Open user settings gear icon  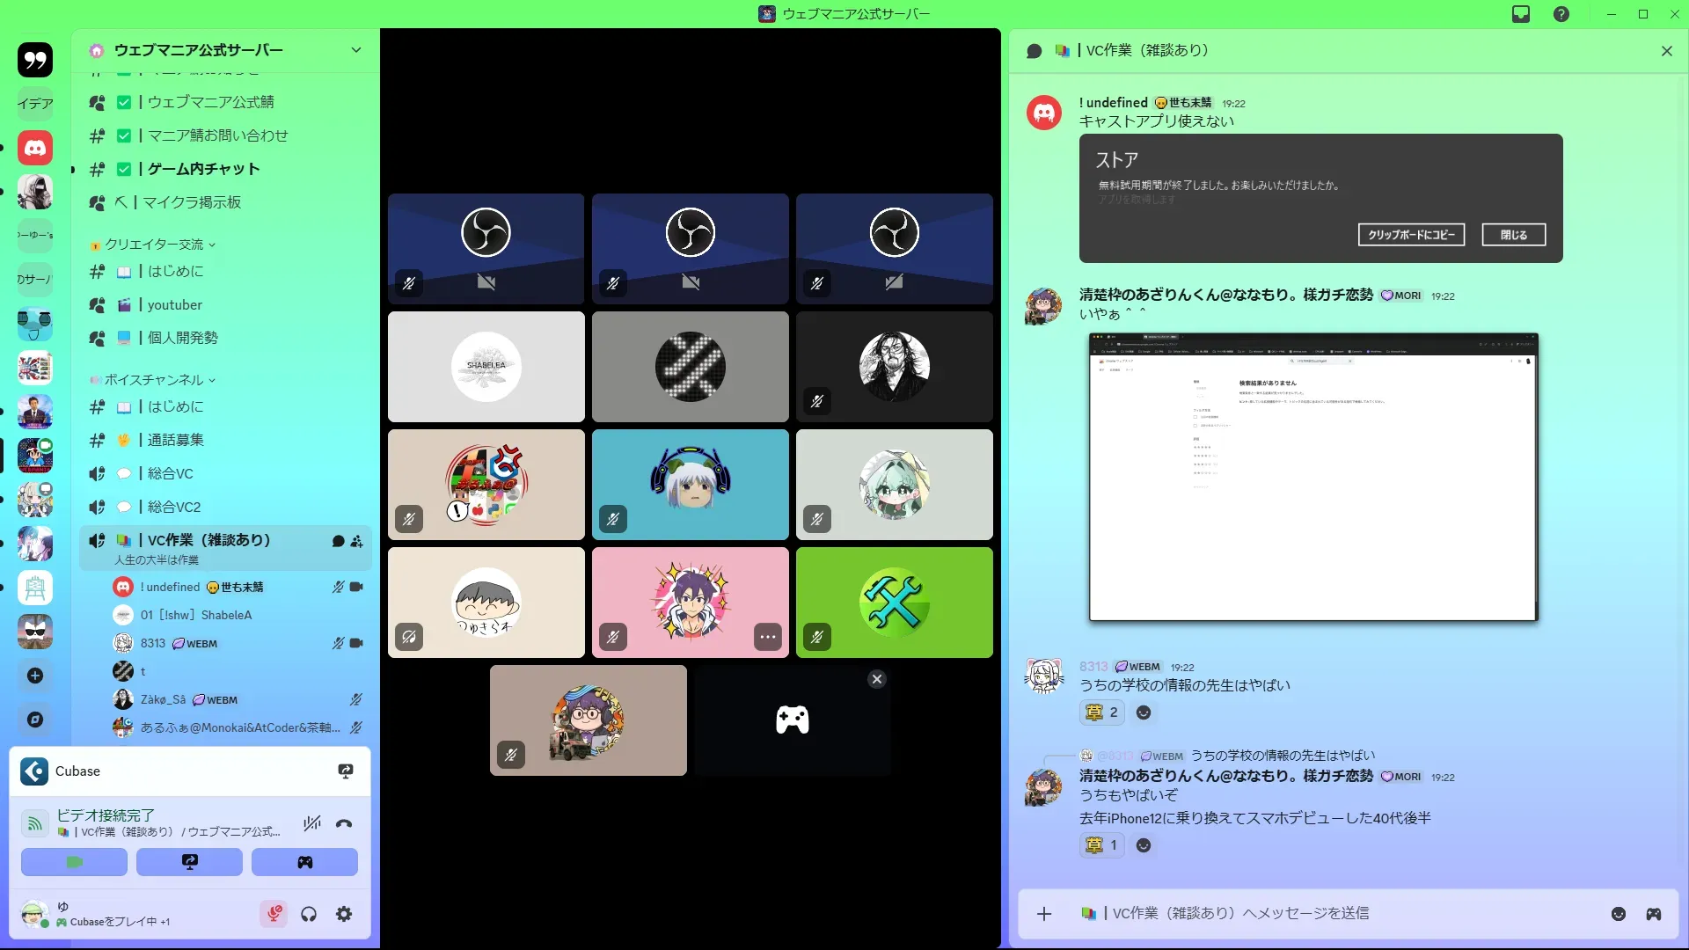point(344,914)
